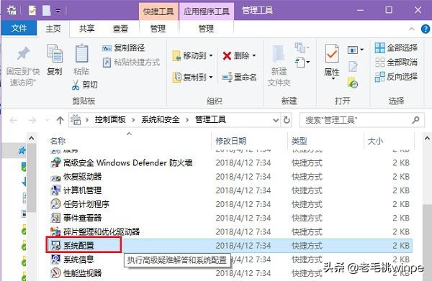Sort by 类型 column header
The width and height of the screenshot is (432, 281).
pos(300,141)
